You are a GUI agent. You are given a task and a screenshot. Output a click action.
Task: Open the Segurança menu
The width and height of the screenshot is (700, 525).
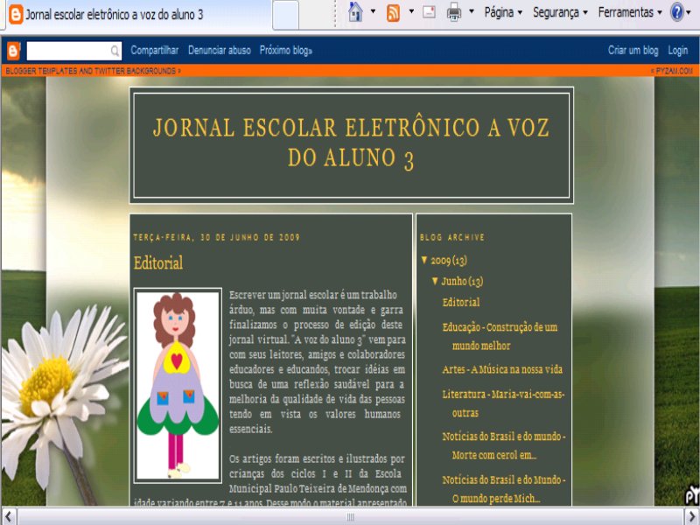[x=560, y=12]
